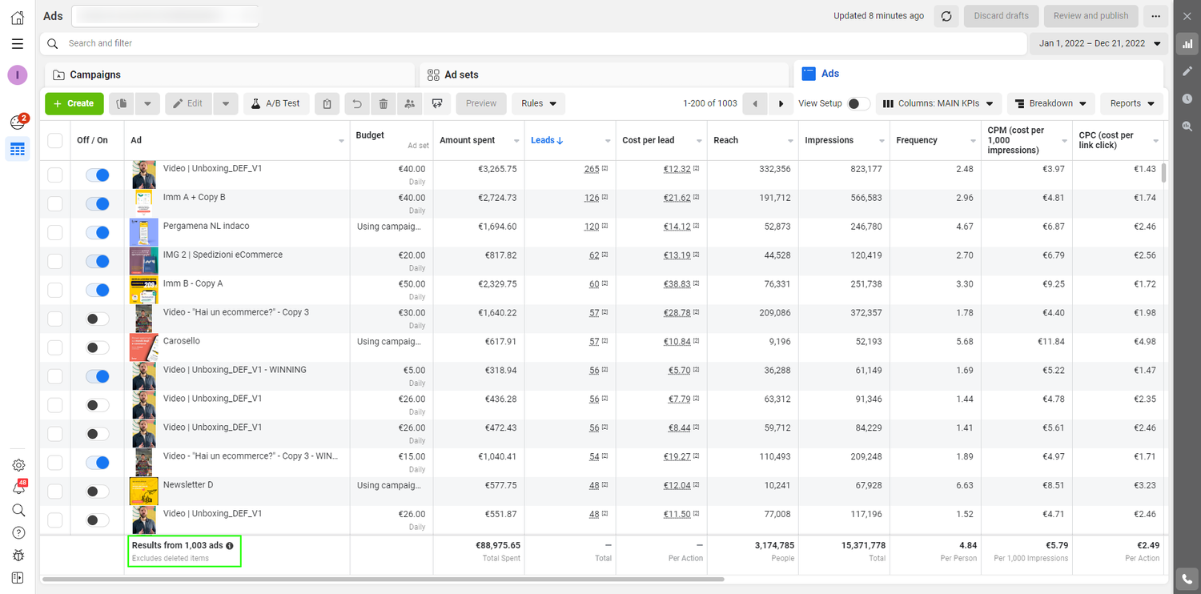Toggle off the Imm A + Copy B ad

point(98,204)
